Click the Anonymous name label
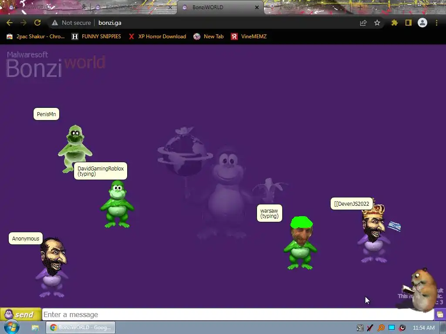 [26, 239]
